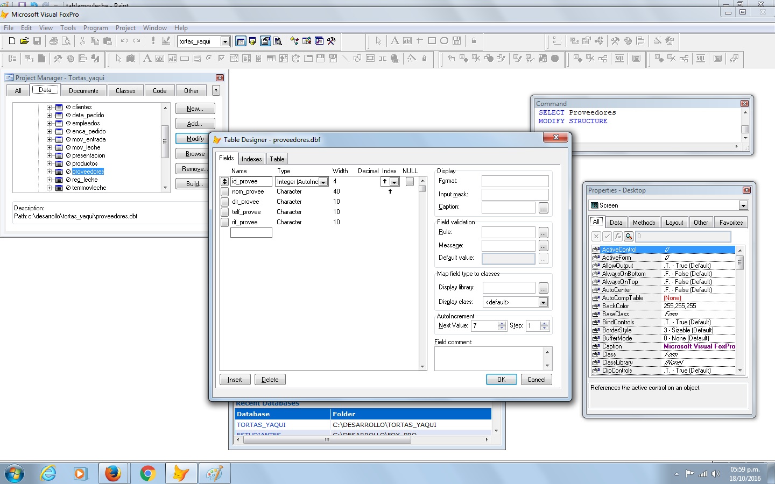Expand the productos table node
Image resolution: width=775 pixels, height=484 pixels.
[x=49, y=163]
